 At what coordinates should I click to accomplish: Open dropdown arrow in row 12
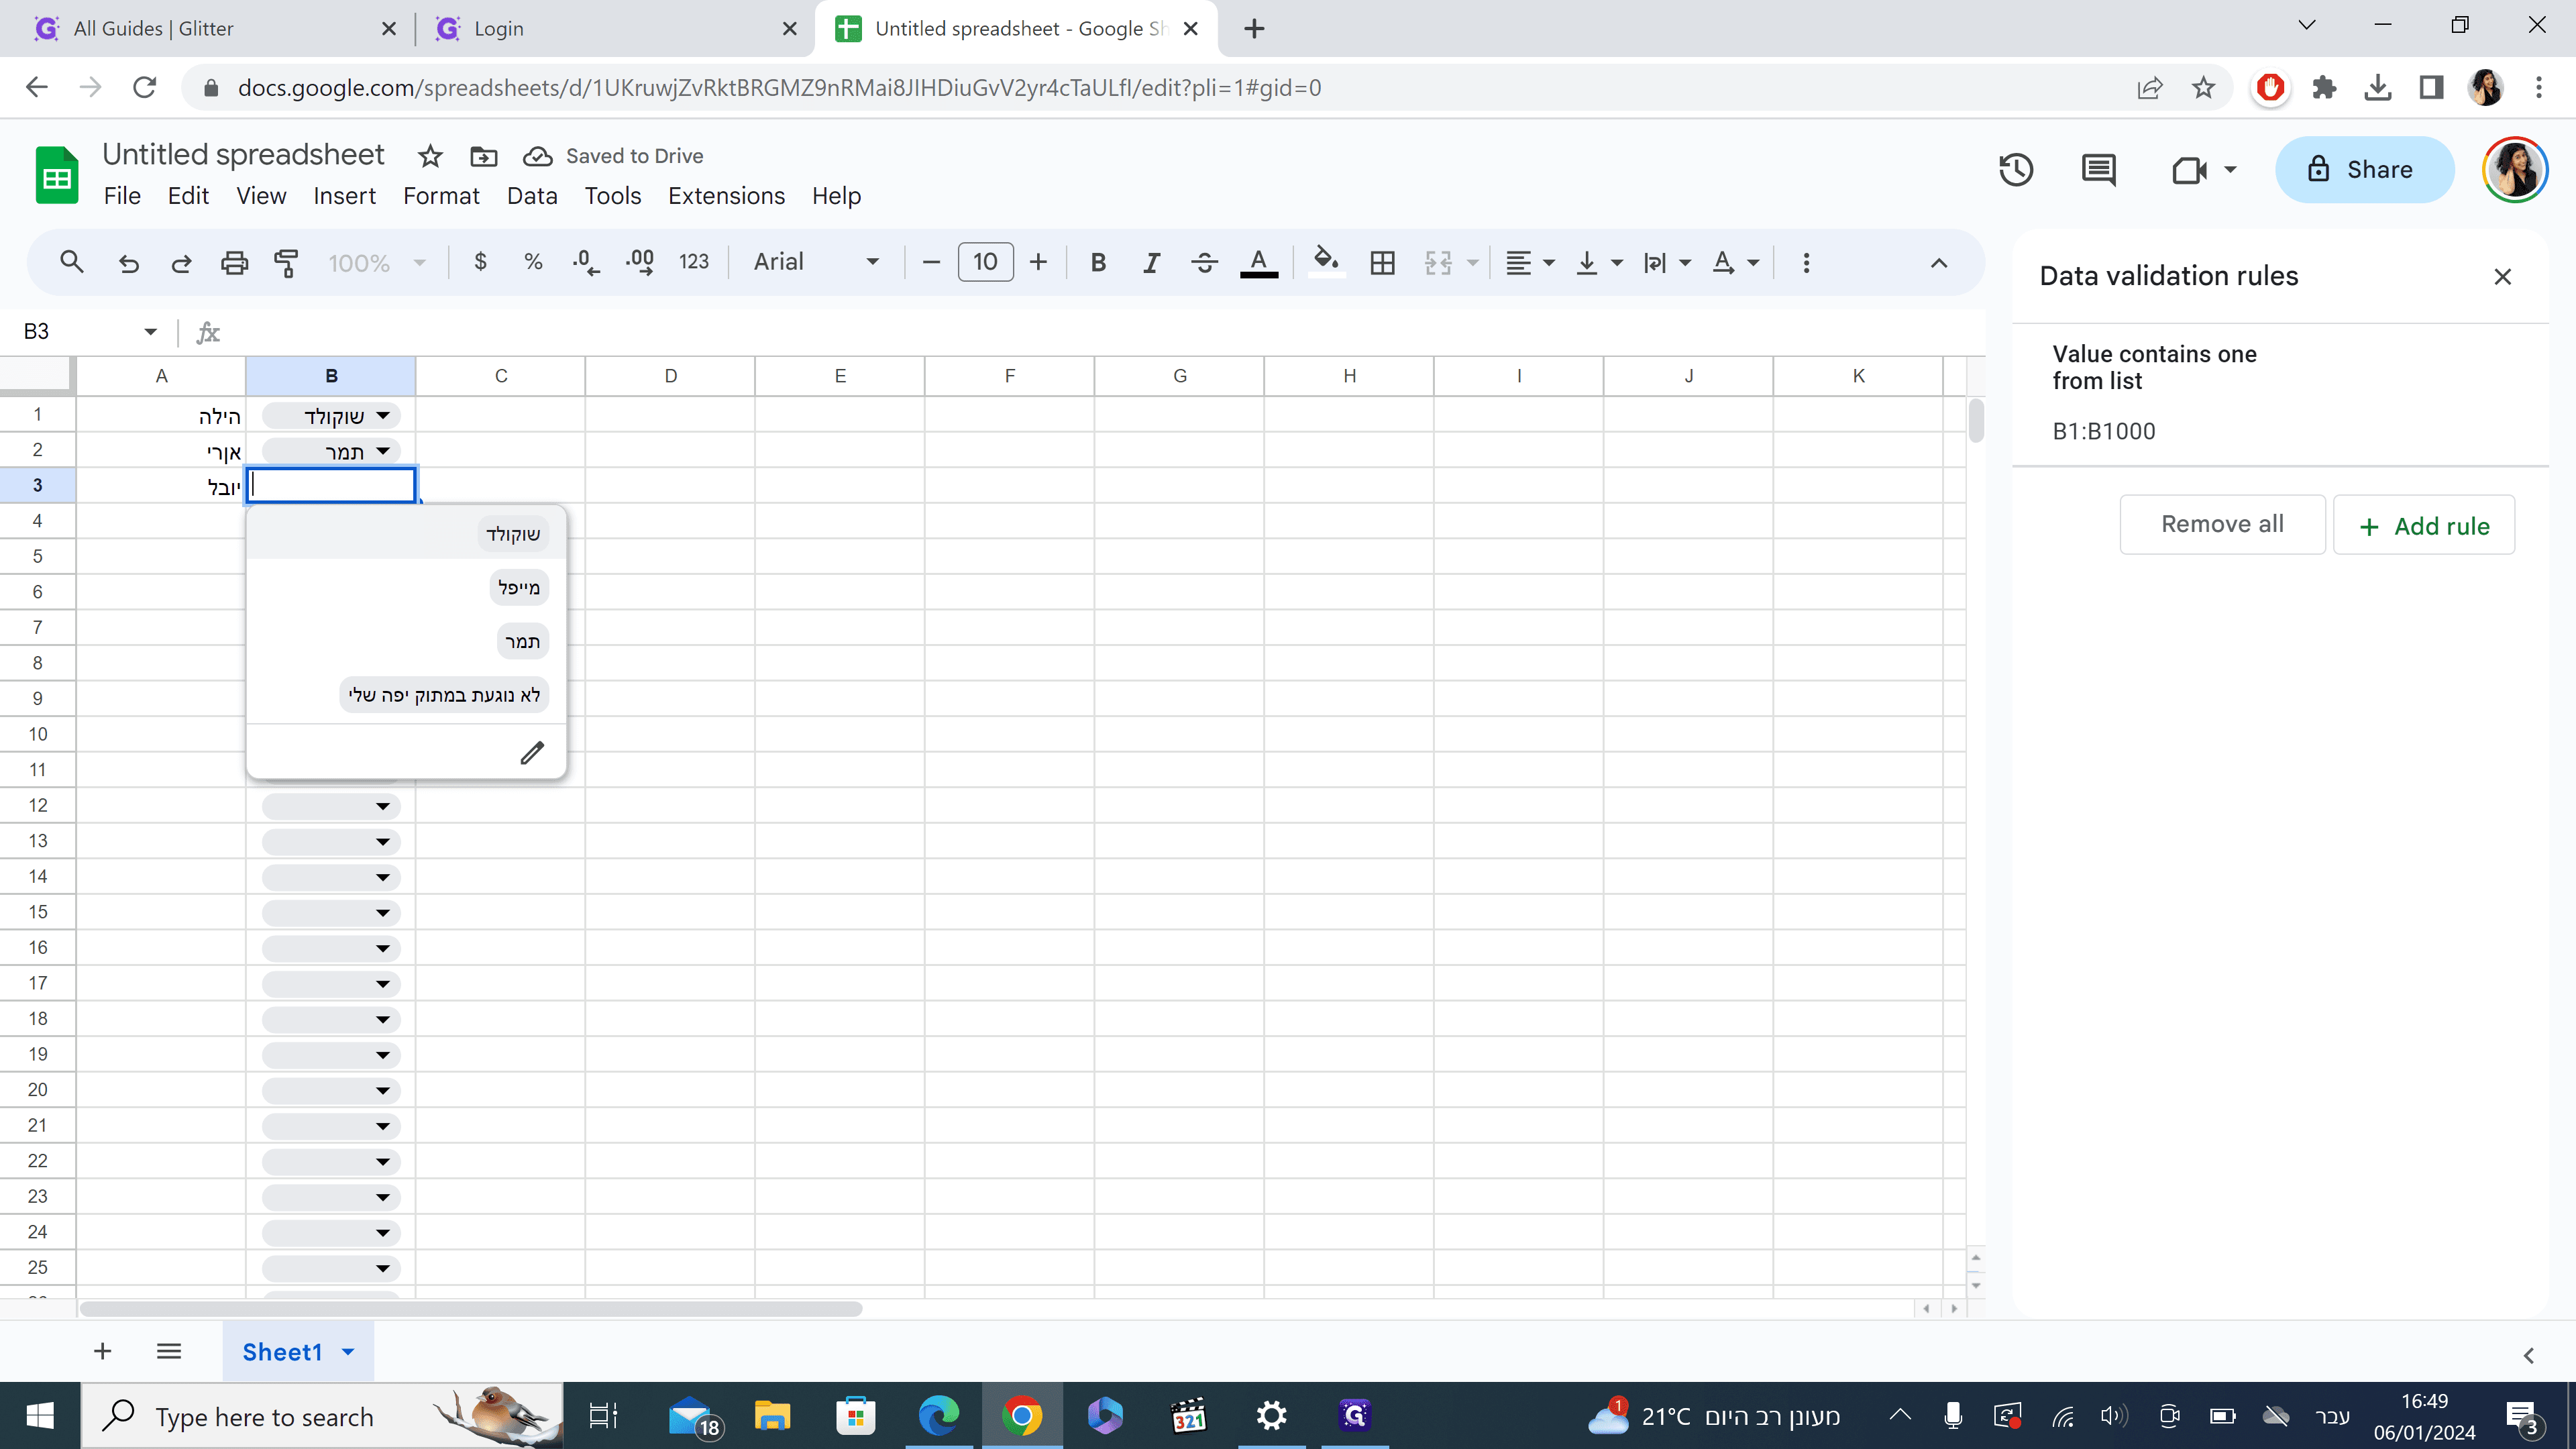click(x=383, y=806)
